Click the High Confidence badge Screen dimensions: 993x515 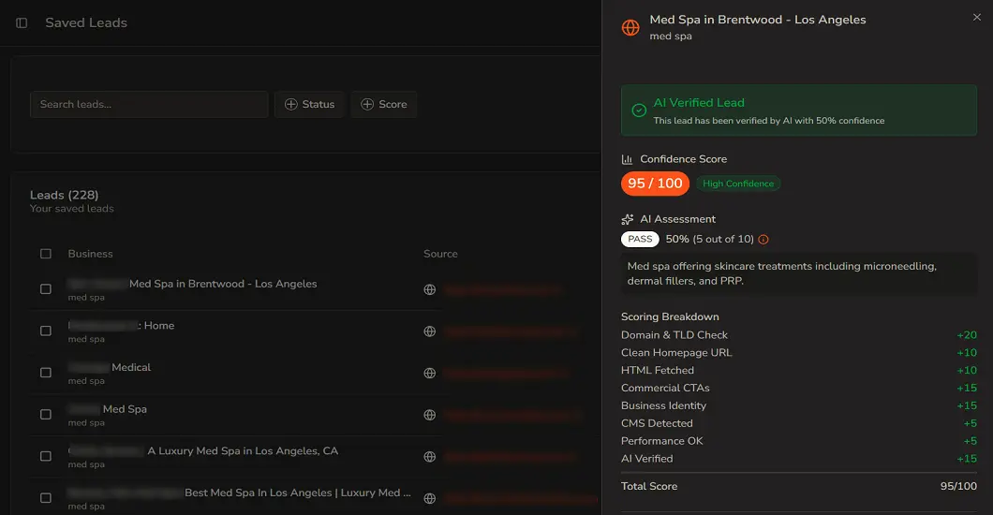coord(738,184)
